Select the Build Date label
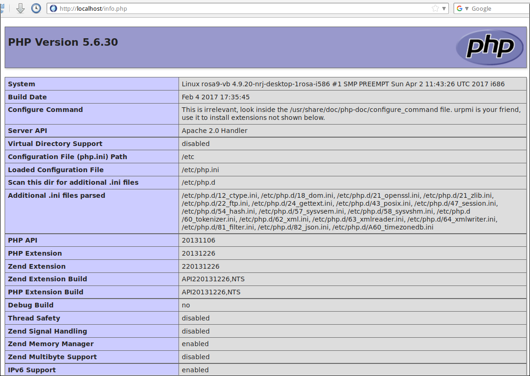Image resolution: width=530 pixels, height=376 pixels. [x=28, y=97]
